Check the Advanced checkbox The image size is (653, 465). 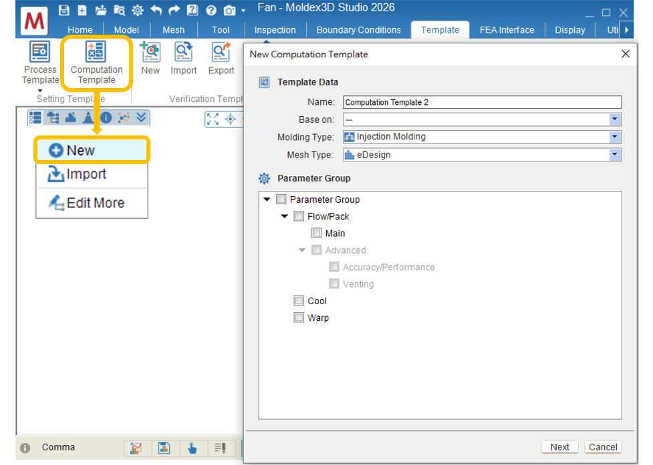point(317,250)
